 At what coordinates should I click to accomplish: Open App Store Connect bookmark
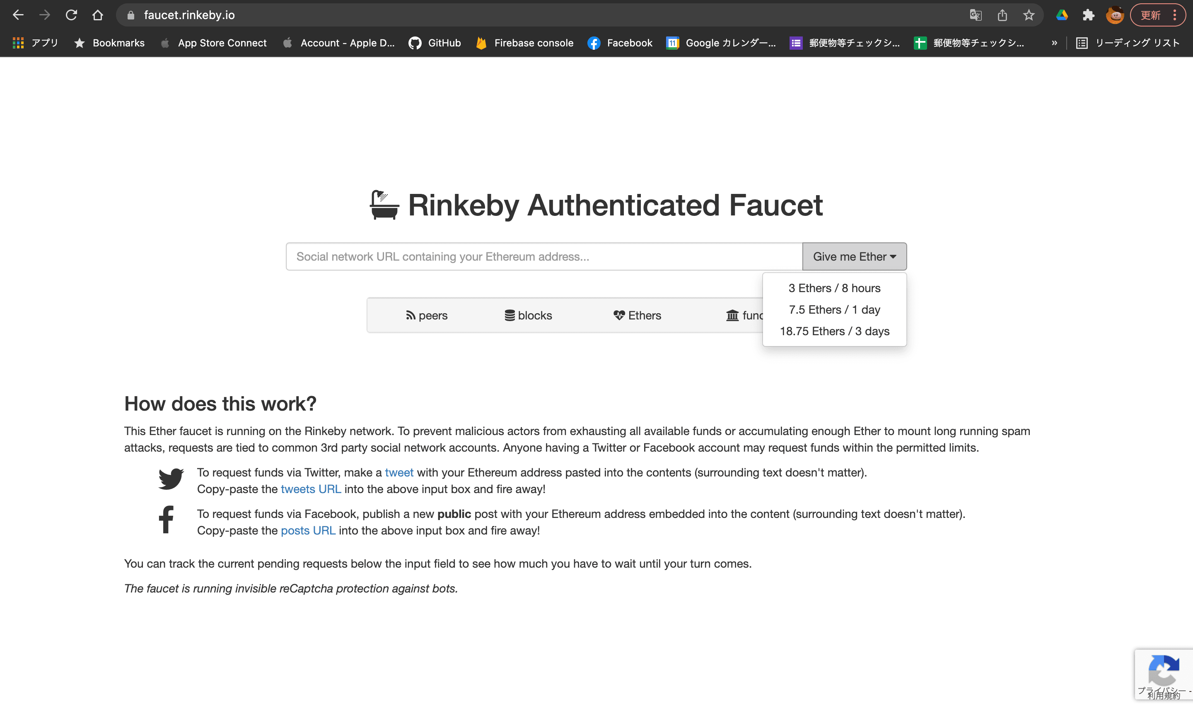(213, 43)
